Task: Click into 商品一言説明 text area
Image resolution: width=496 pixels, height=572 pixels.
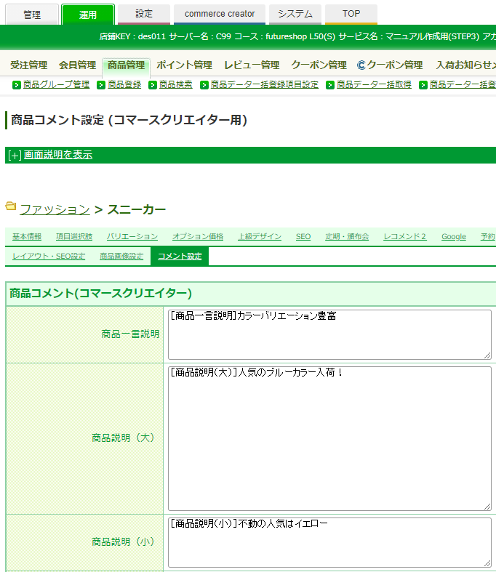Action: [x=329, y=334]
